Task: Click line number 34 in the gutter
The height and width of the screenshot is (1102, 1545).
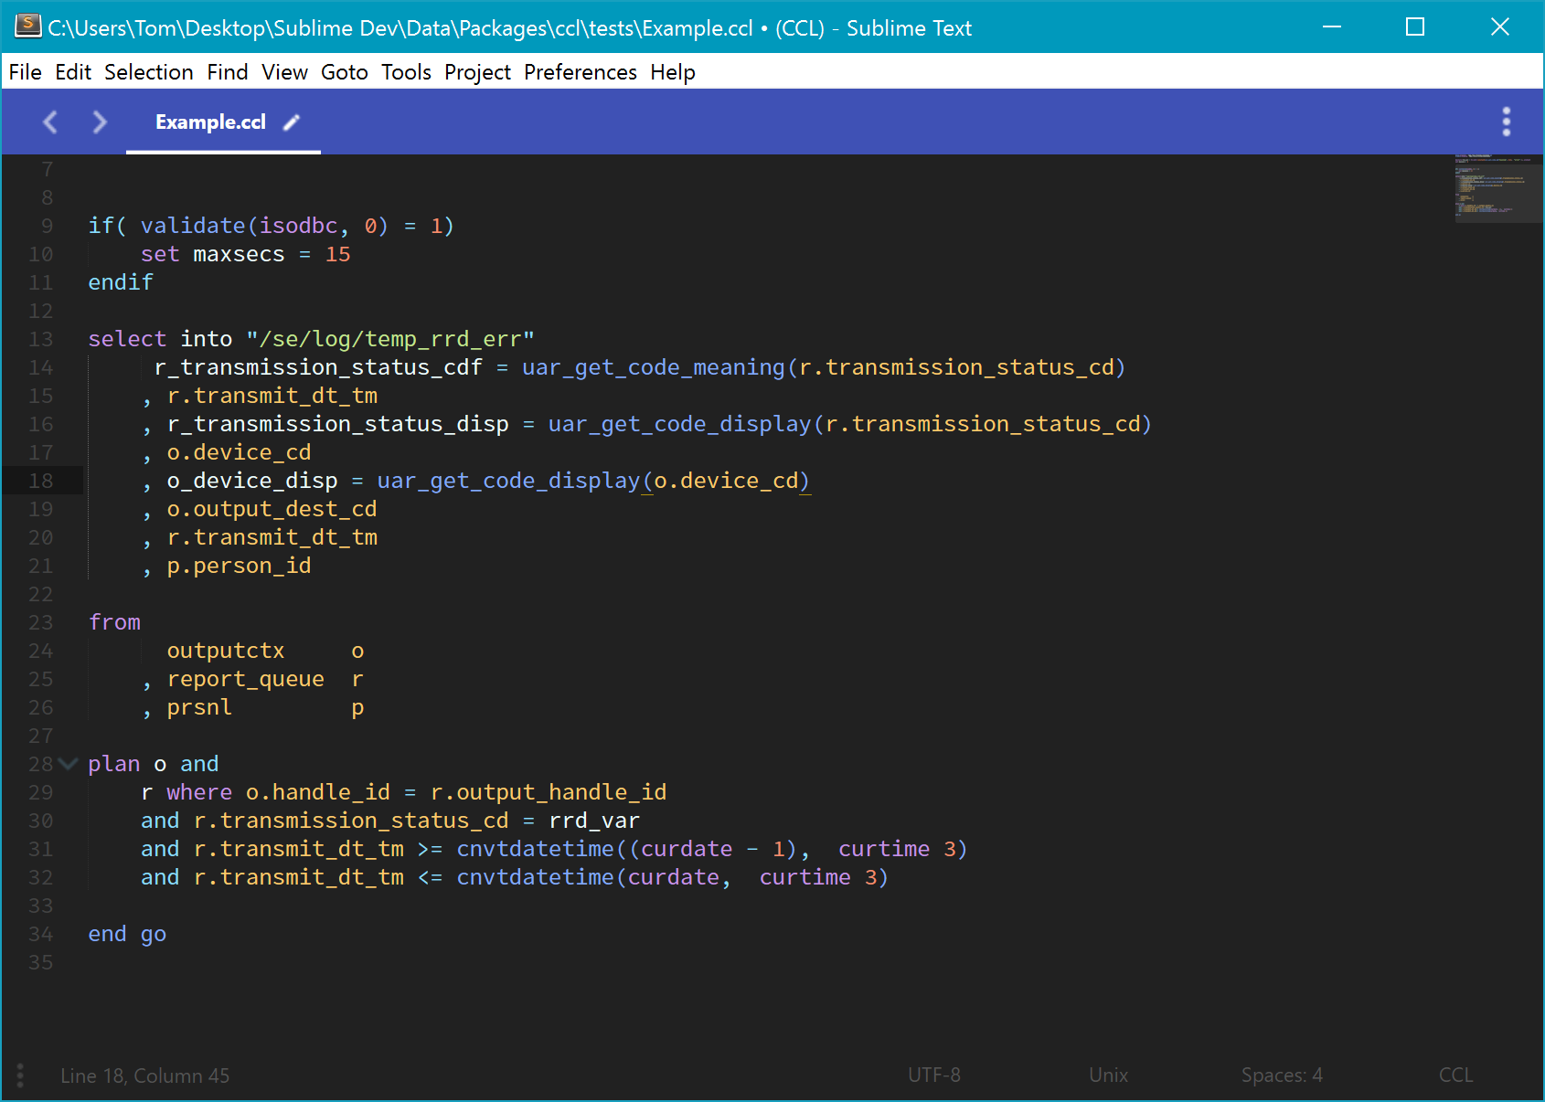Action: tap(41, 934)
